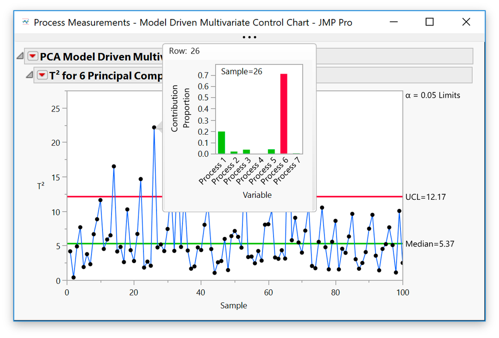Click the T² y-axis title
This screenshot has width=499, height=338.
coord(40,186)
